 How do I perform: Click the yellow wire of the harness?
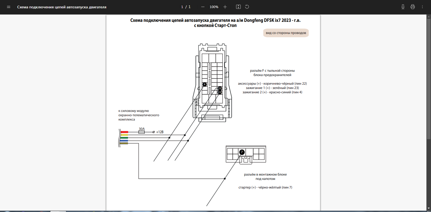tap(124, 135)
